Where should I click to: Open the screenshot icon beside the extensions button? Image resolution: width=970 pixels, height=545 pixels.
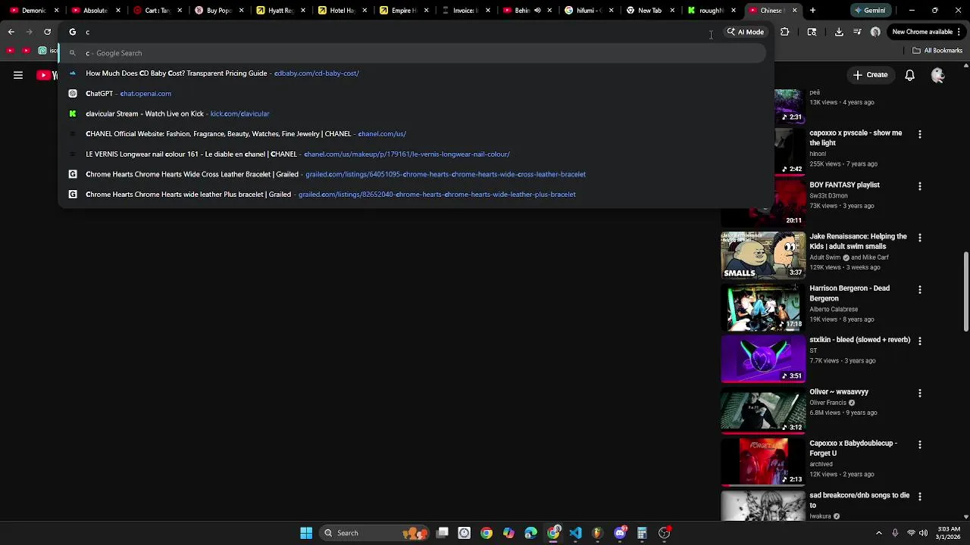[x=812, y=32]
